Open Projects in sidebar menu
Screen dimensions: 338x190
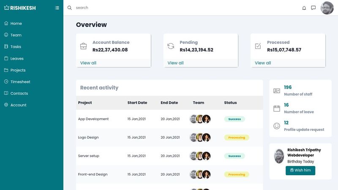click(18, 70)
